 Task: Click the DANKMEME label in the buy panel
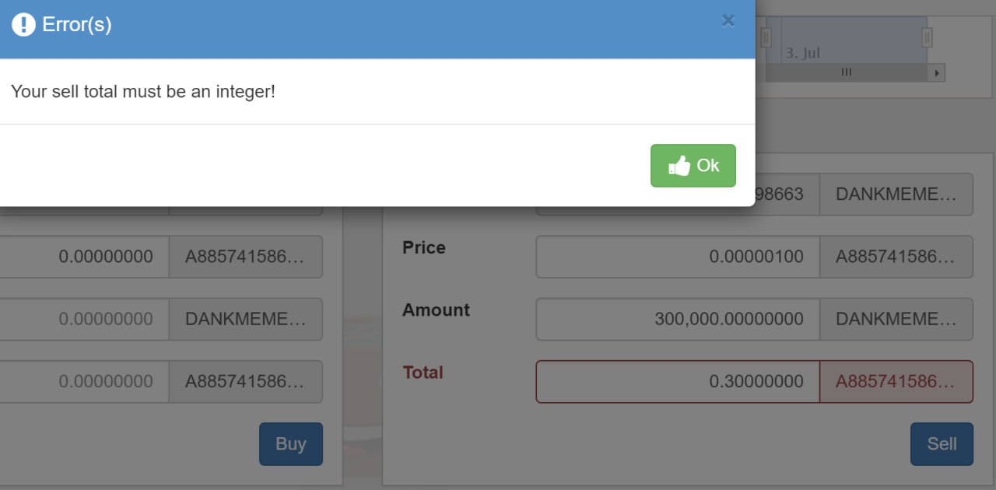246,319
